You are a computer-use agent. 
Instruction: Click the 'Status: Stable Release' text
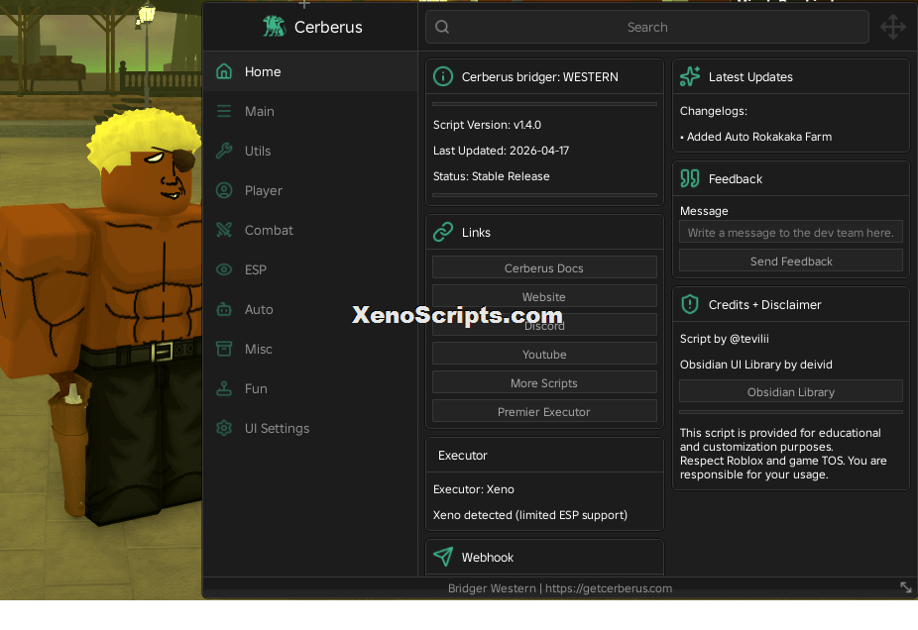(x=491, y=176)
